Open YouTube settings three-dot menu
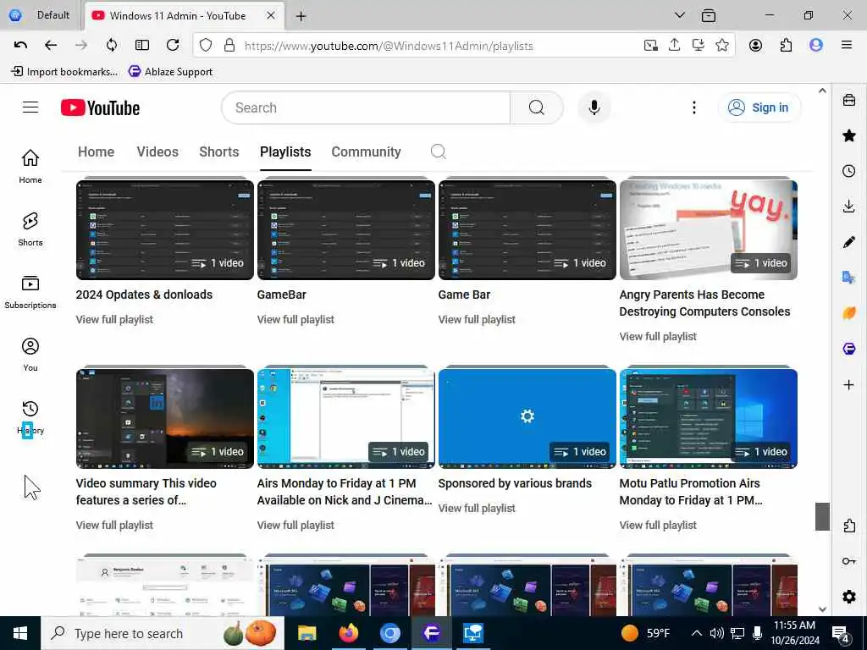 point(694,107)
